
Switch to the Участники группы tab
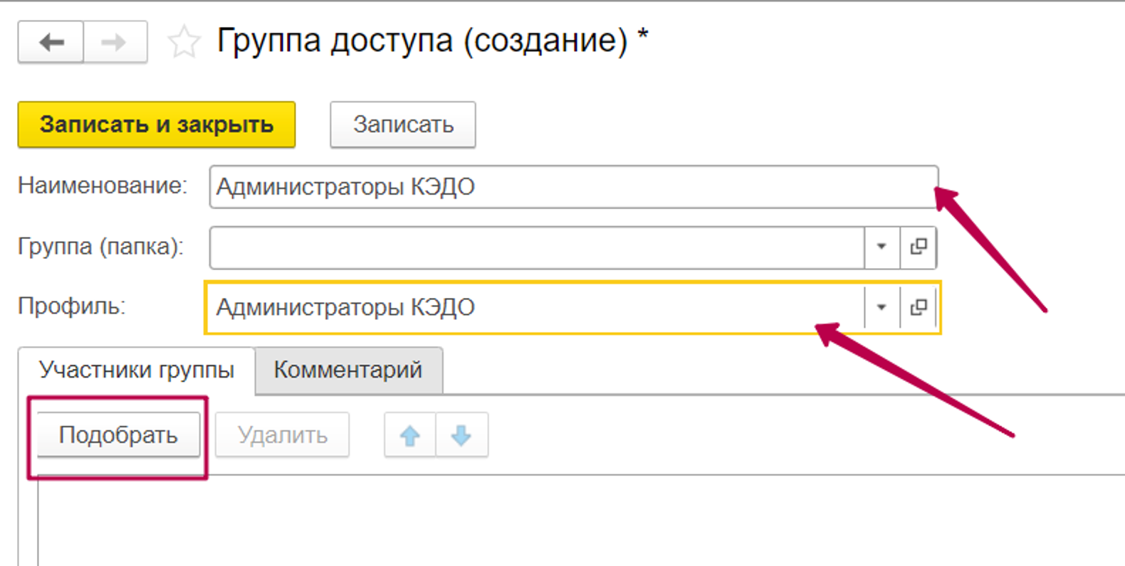point(136,370)
